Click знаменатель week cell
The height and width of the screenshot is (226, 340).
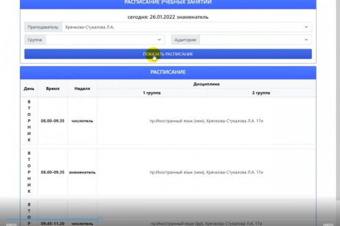pos(82,172)
